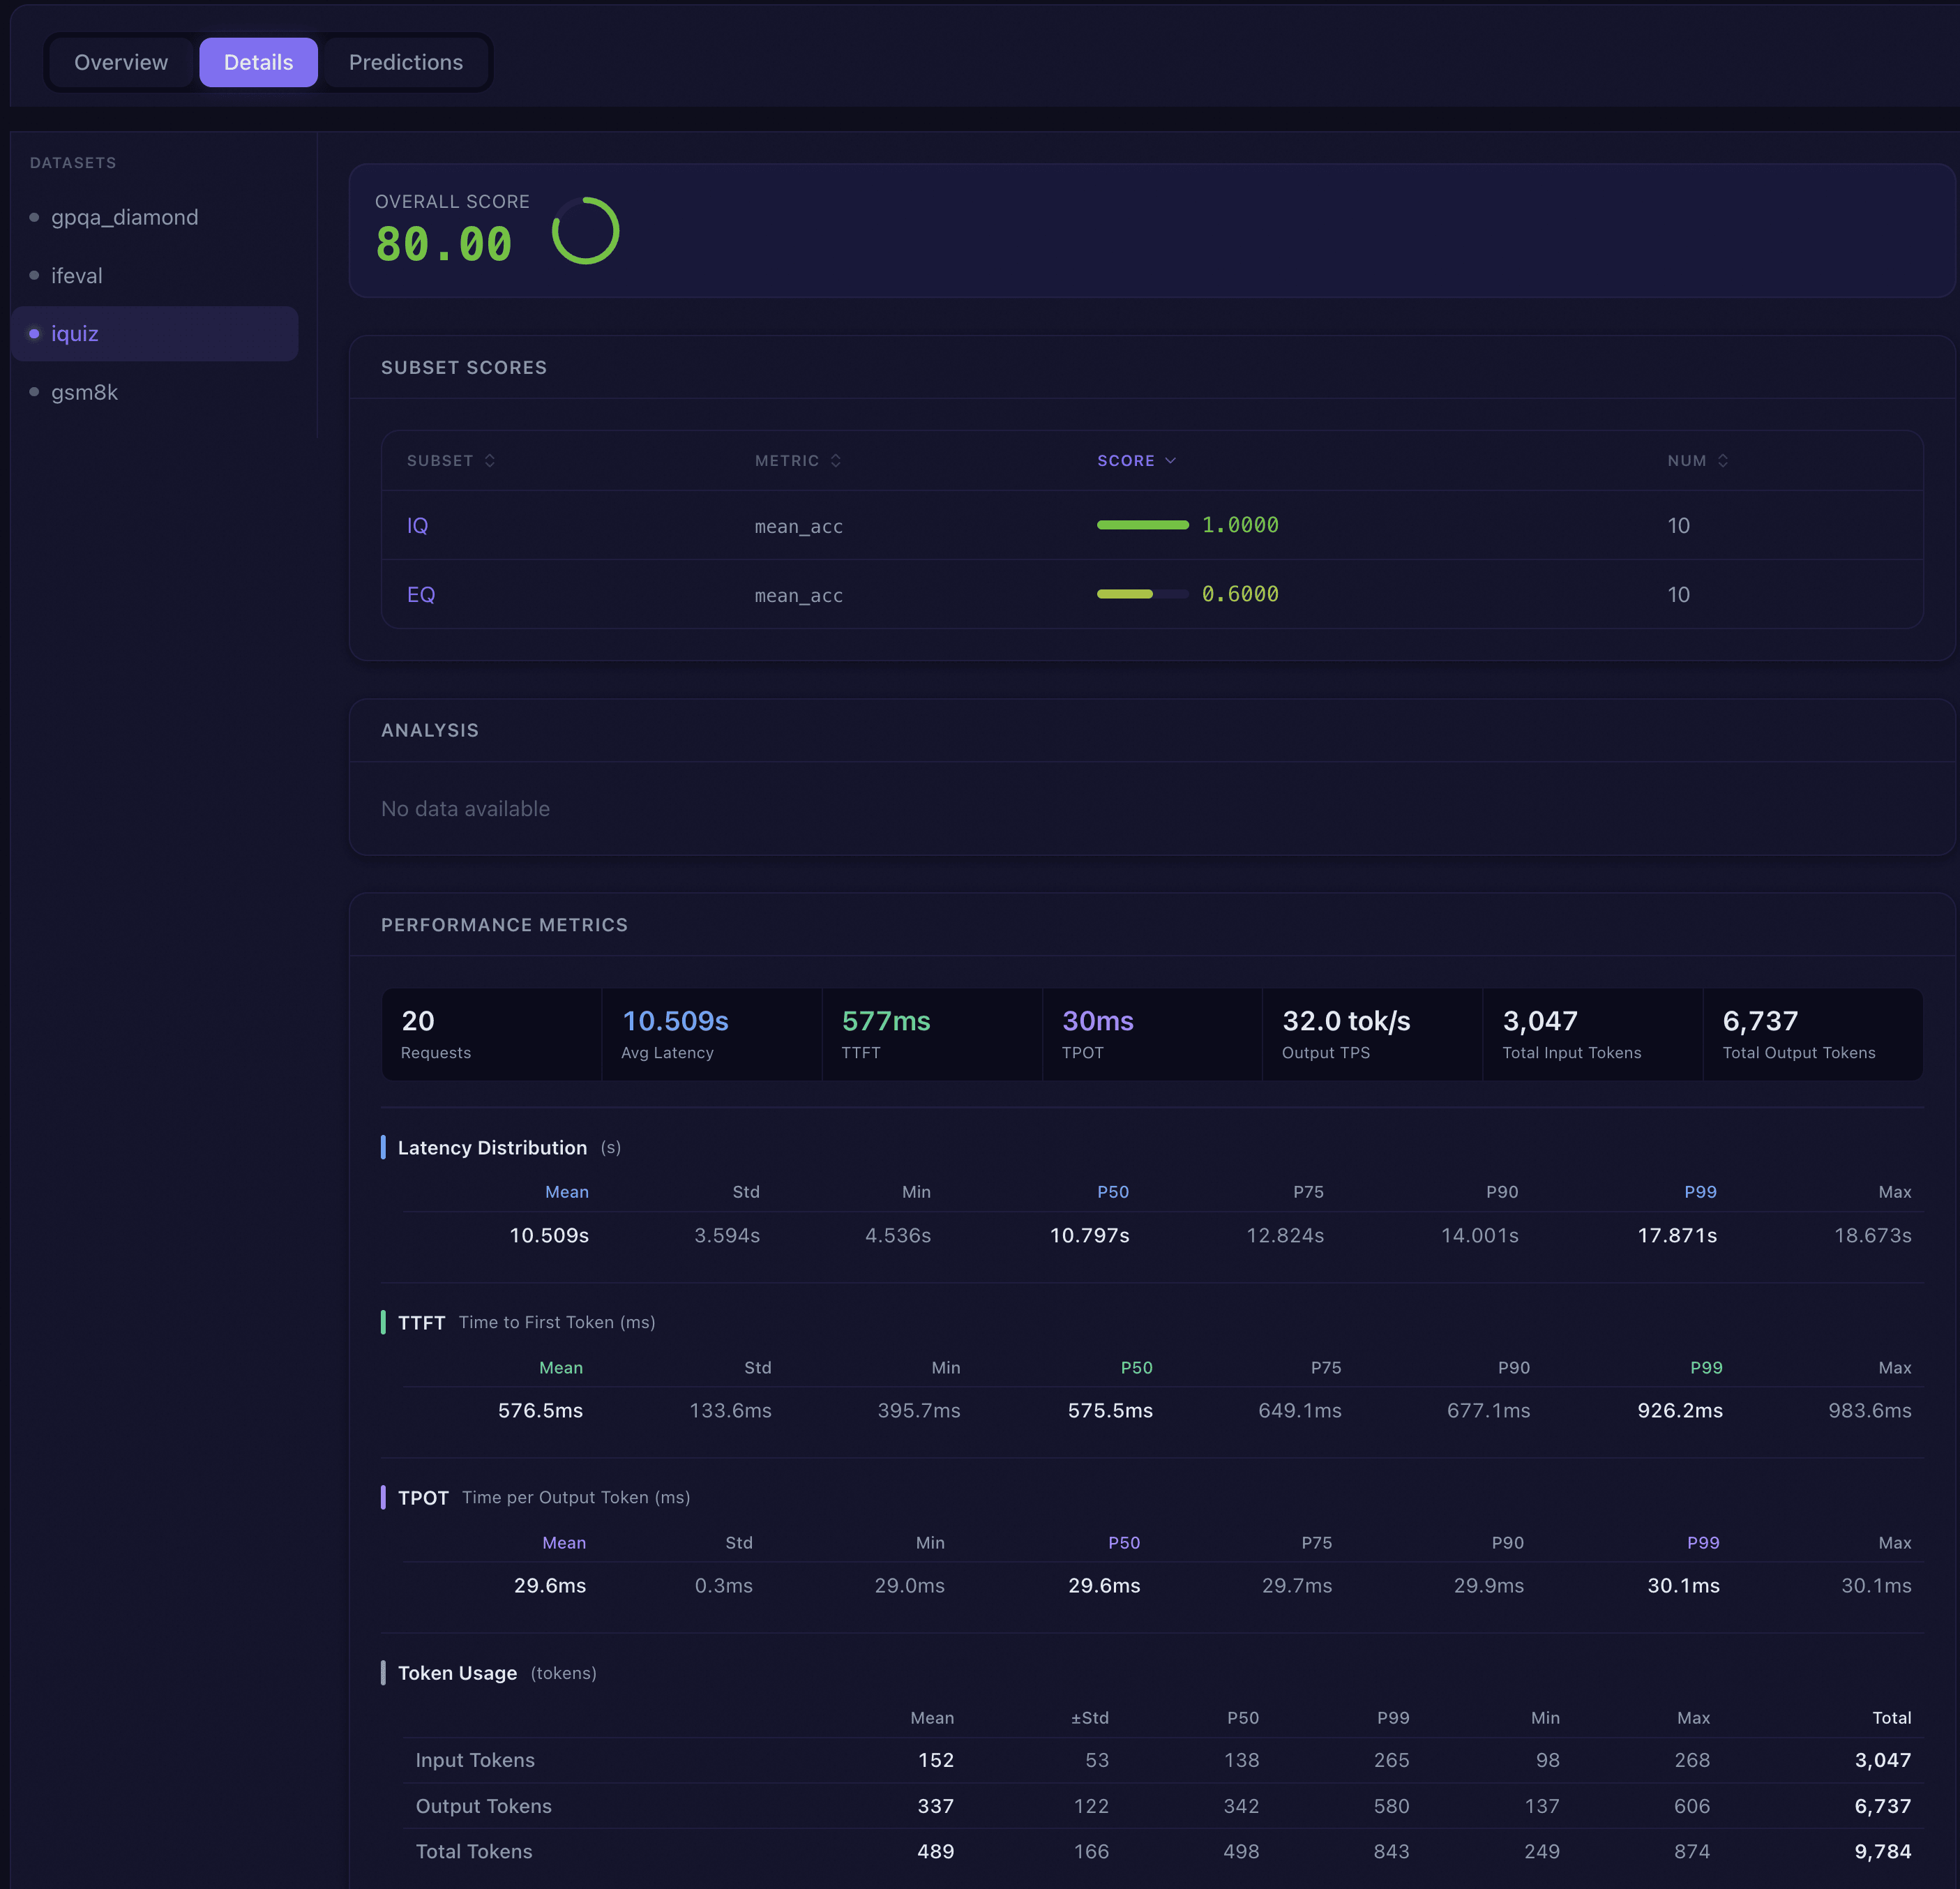Image resolution: width=1960 pixels, height=1889 pixels.
Task: Click TPOT Min value 29.0ms
Action: coord(910,1585)
